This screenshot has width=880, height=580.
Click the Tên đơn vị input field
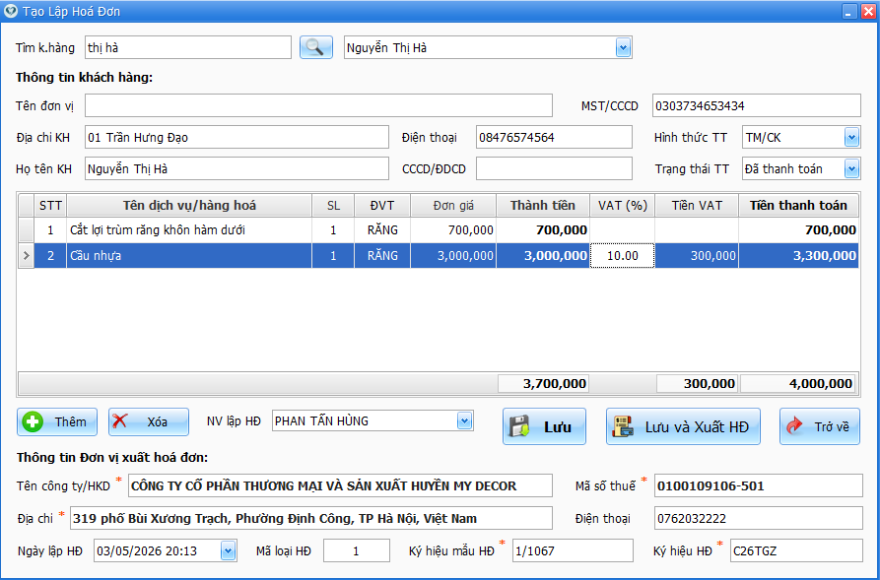[318, 105]
